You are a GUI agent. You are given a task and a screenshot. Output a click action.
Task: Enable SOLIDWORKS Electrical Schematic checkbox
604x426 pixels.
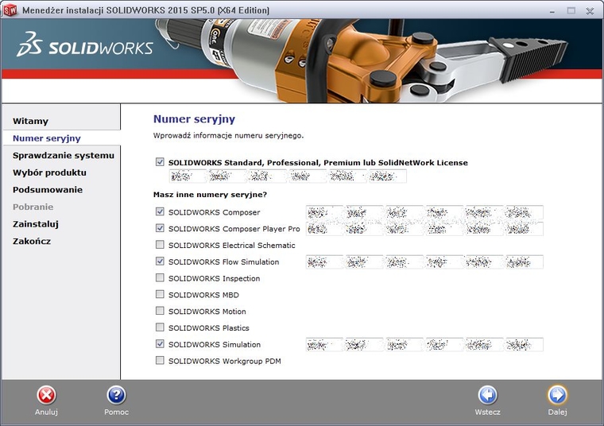tap(160, 245)
